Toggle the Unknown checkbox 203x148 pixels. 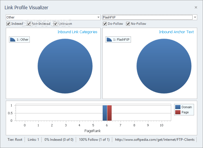click(56, 24)
